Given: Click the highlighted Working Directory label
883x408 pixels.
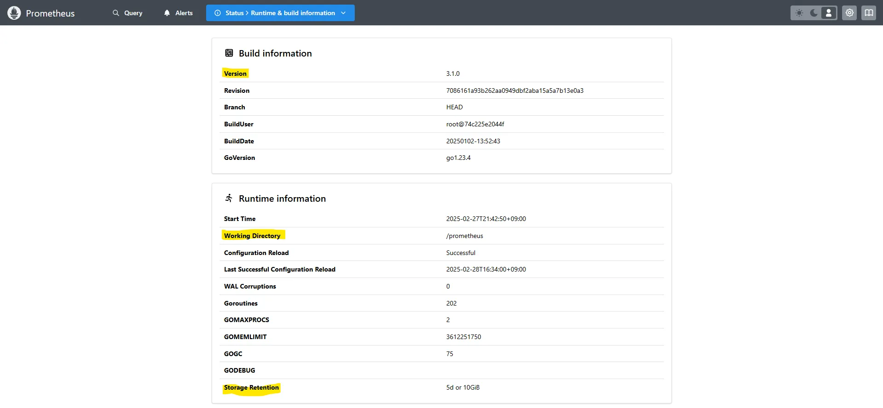Looking at the screenshot, I should (x=252, y=236).
